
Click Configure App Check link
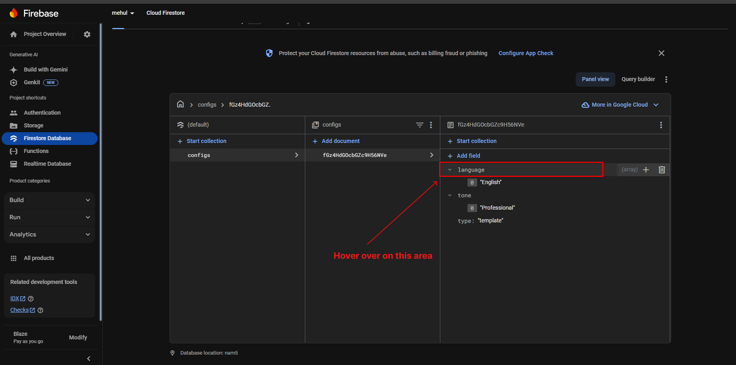pyautogui.click(x=526, y=53)
